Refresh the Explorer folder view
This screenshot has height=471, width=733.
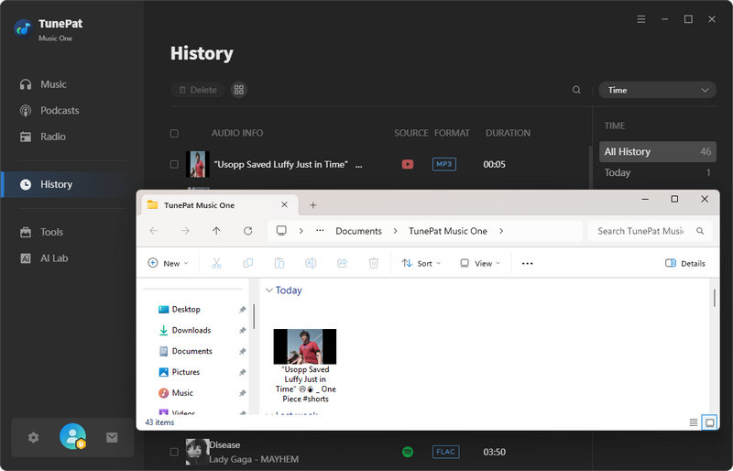tap(247, 231)
